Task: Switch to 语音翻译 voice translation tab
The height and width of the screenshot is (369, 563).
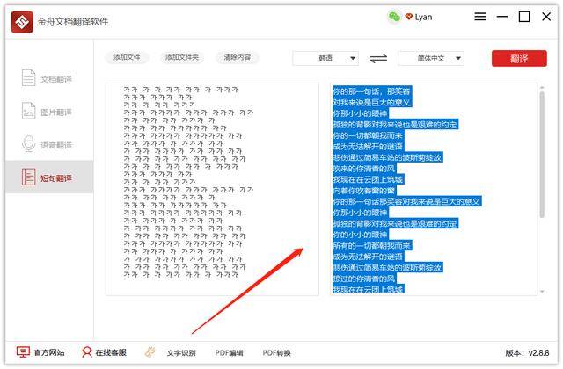Action: point(48,145)
